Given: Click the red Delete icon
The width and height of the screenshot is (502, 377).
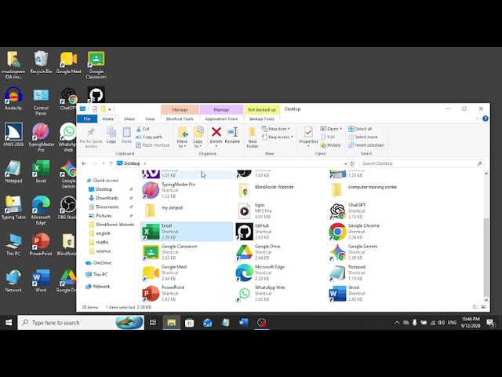Looking at the screenshot, I should 216,131.
